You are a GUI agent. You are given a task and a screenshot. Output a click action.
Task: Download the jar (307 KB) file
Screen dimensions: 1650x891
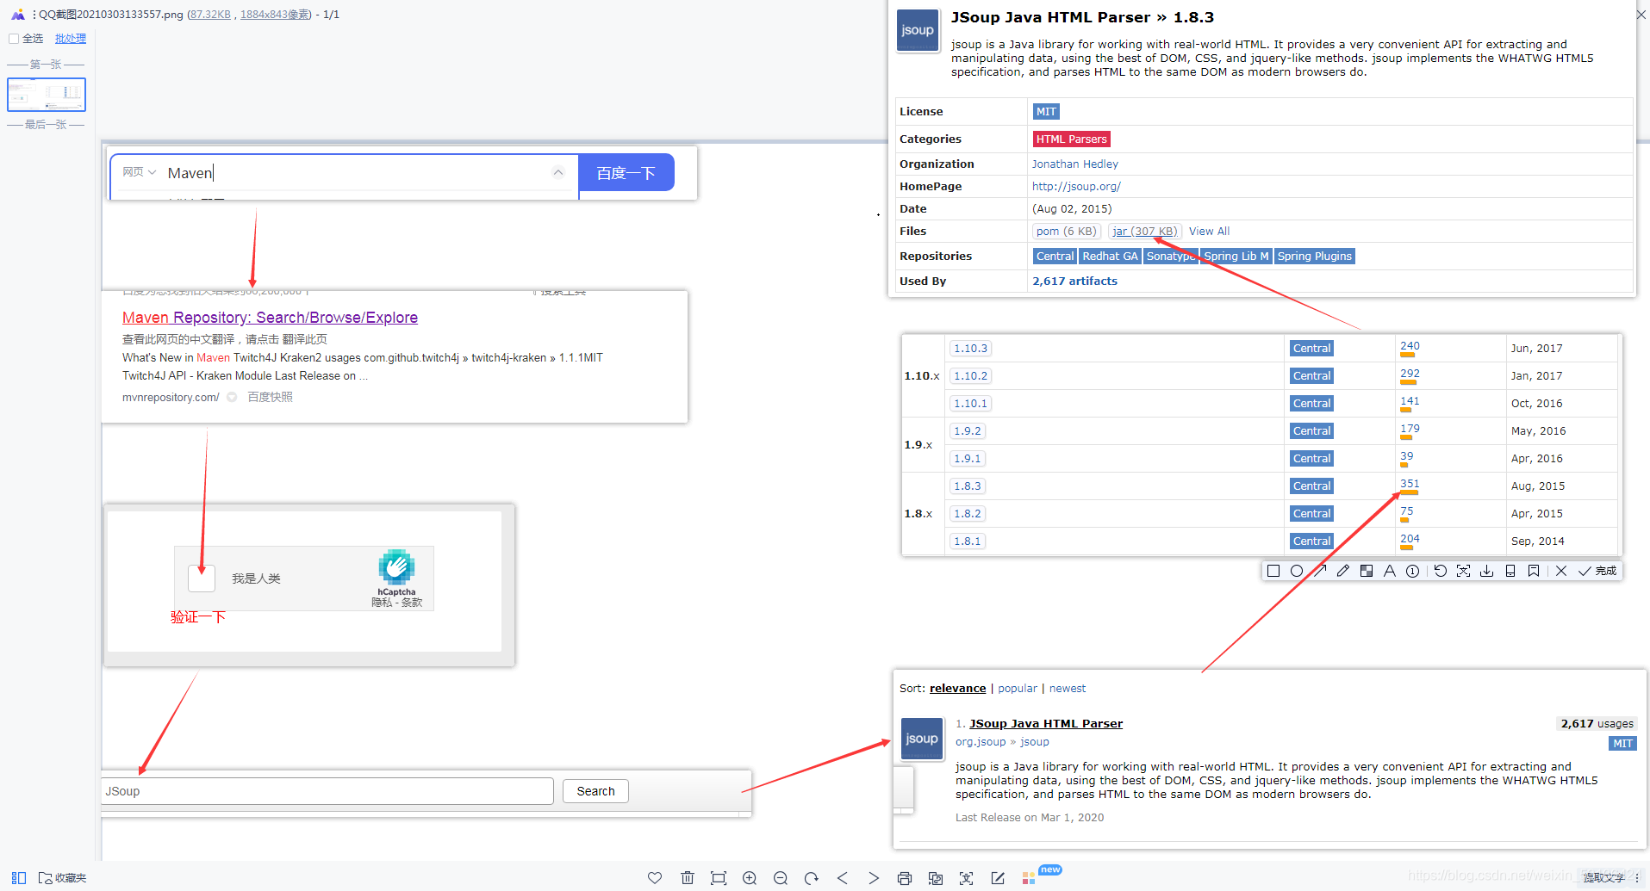click(x=1145, y=232)
